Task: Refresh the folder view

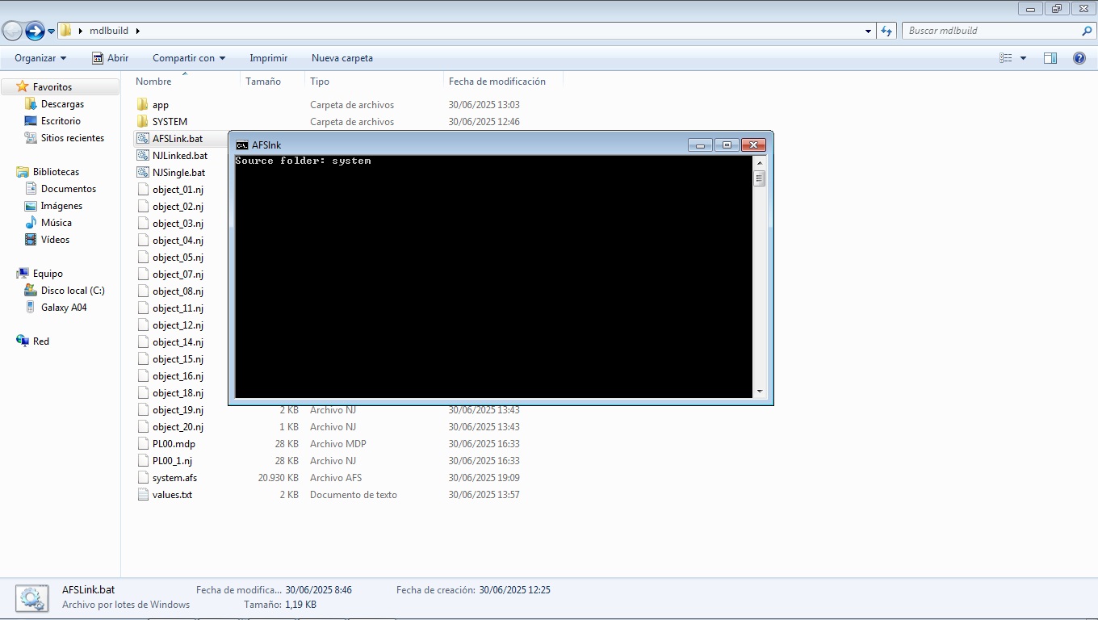Action: click(886, 31)
